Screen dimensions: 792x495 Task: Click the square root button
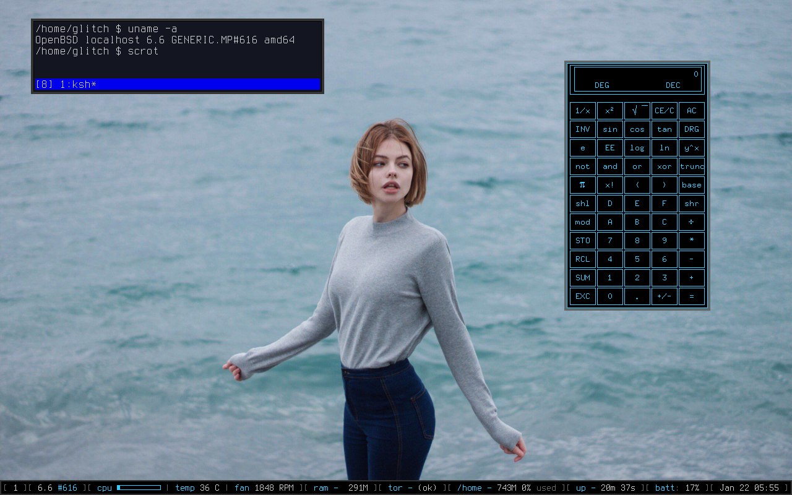(637, 111)
